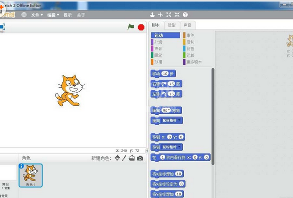
Task: Click the block help question icon
Action: coord(185,15)
